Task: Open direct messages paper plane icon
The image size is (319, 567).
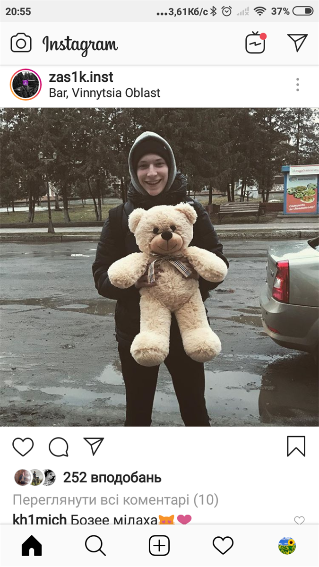Action: tap(297, 43)
